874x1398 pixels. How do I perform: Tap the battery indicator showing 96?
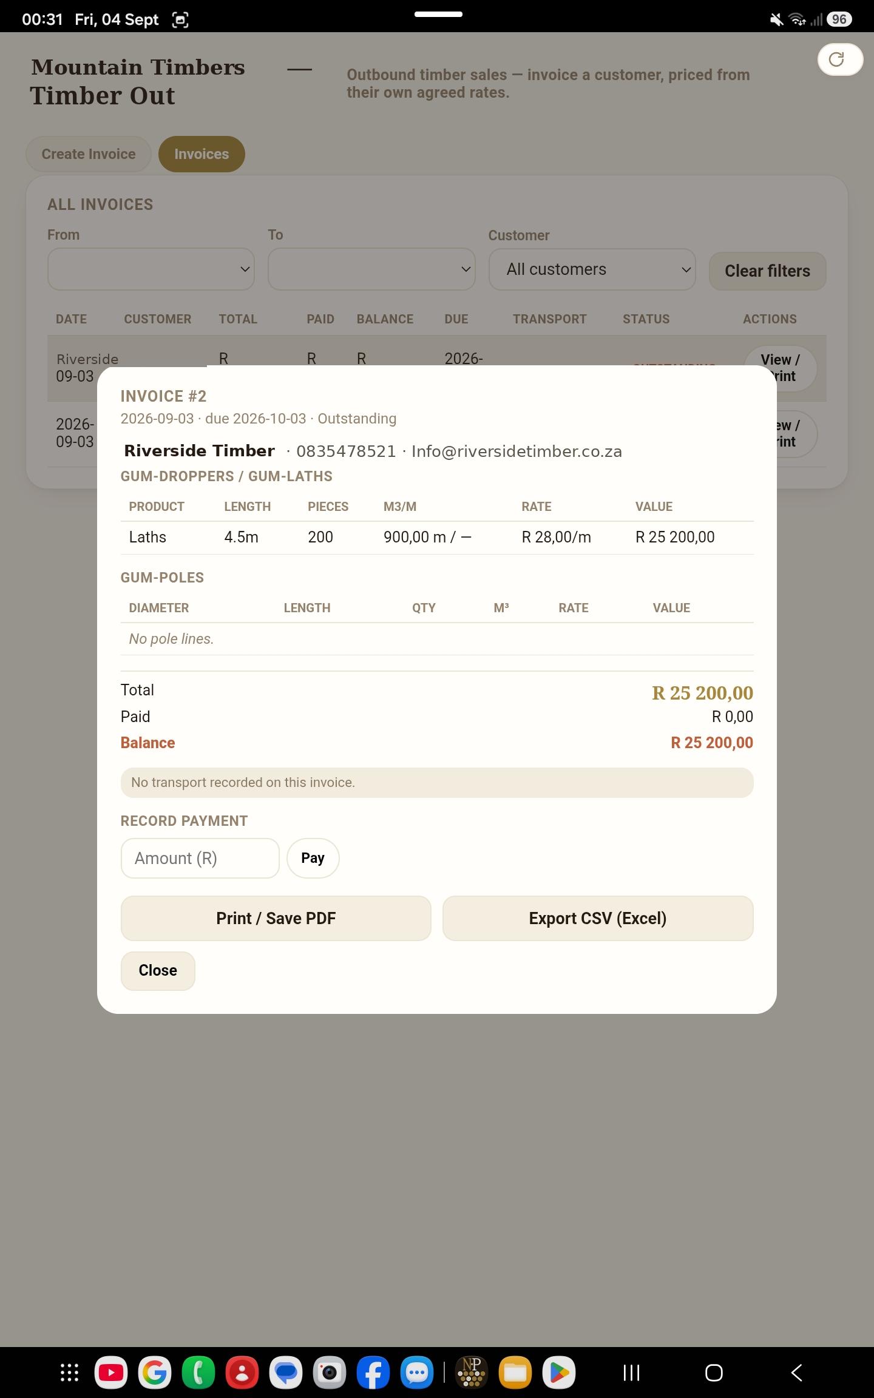(839, 19)
